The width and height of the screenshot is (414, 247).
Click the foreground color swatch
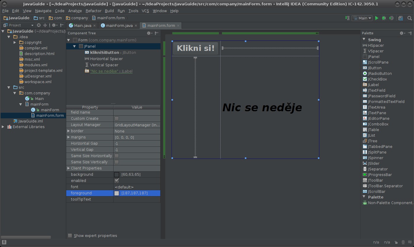click(117, 193)
